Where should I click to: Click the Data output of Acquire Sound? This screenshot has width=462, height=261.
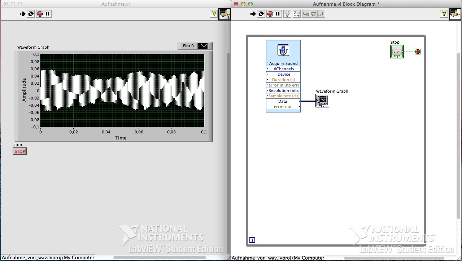click(283, 101)
